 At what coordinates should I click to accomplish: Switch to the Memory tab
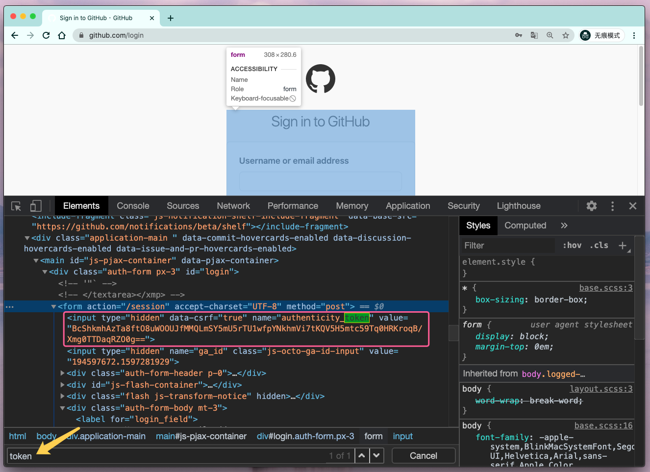pyautogui.click(x=352, y=206)
